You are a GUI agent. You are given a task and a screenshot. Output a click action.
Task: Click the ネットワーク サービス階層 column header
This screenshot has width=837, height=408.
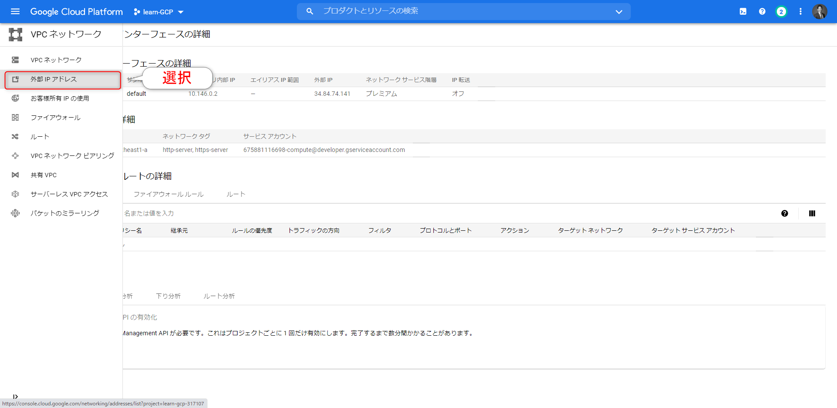401,80
